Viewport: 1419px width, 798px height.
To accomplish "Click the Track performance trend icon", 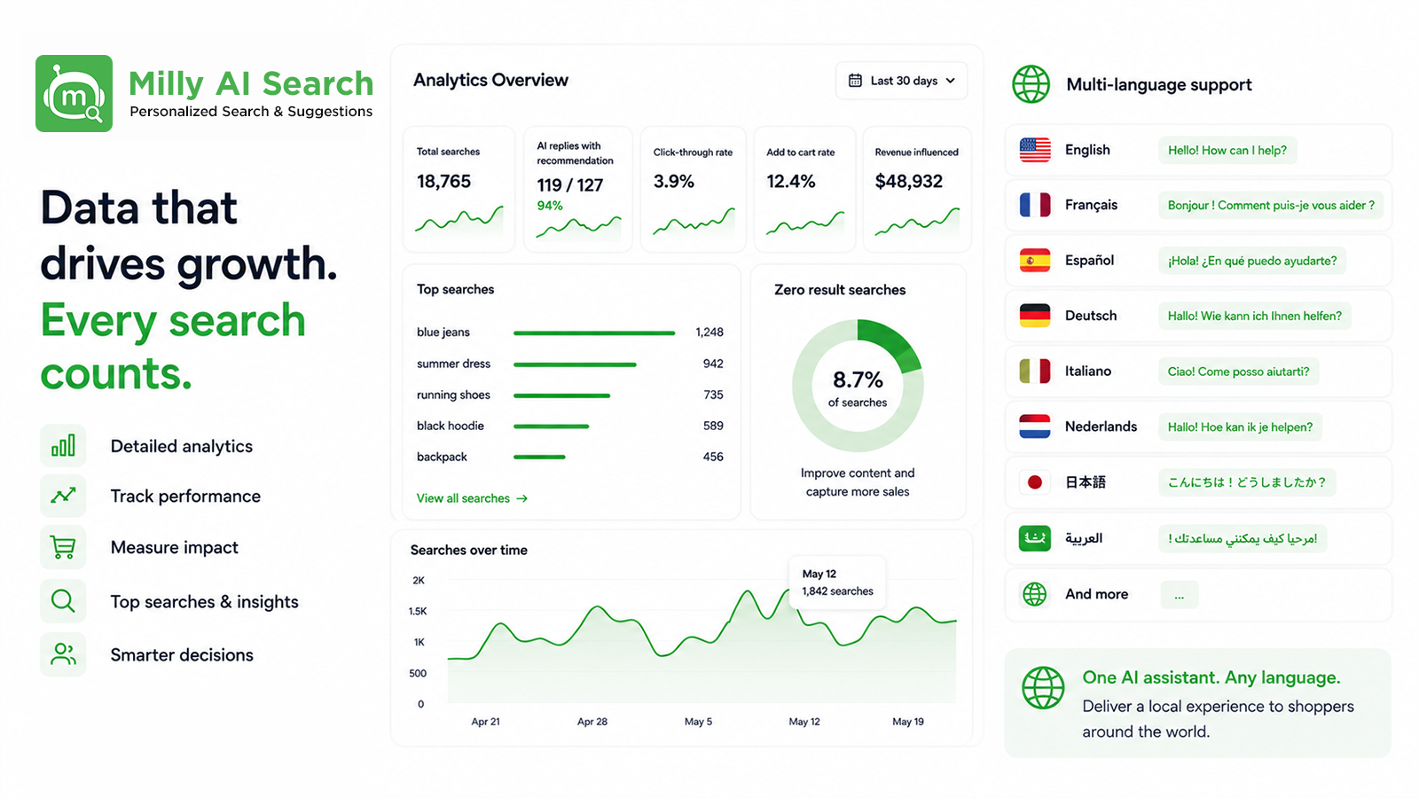I will pos(63,496).
